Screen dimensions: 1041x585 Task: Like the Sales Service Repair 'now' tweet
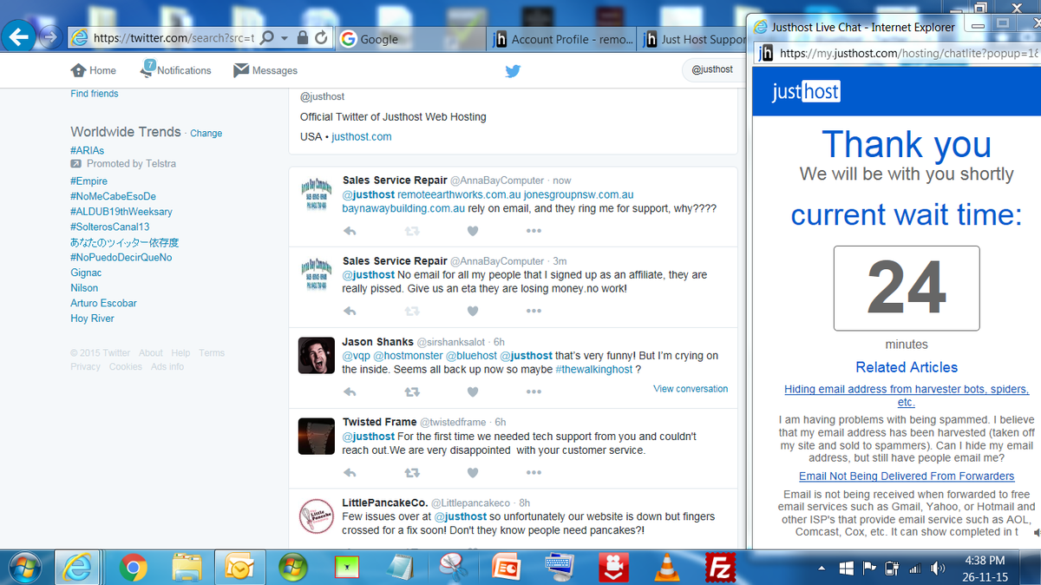point(473,231)
